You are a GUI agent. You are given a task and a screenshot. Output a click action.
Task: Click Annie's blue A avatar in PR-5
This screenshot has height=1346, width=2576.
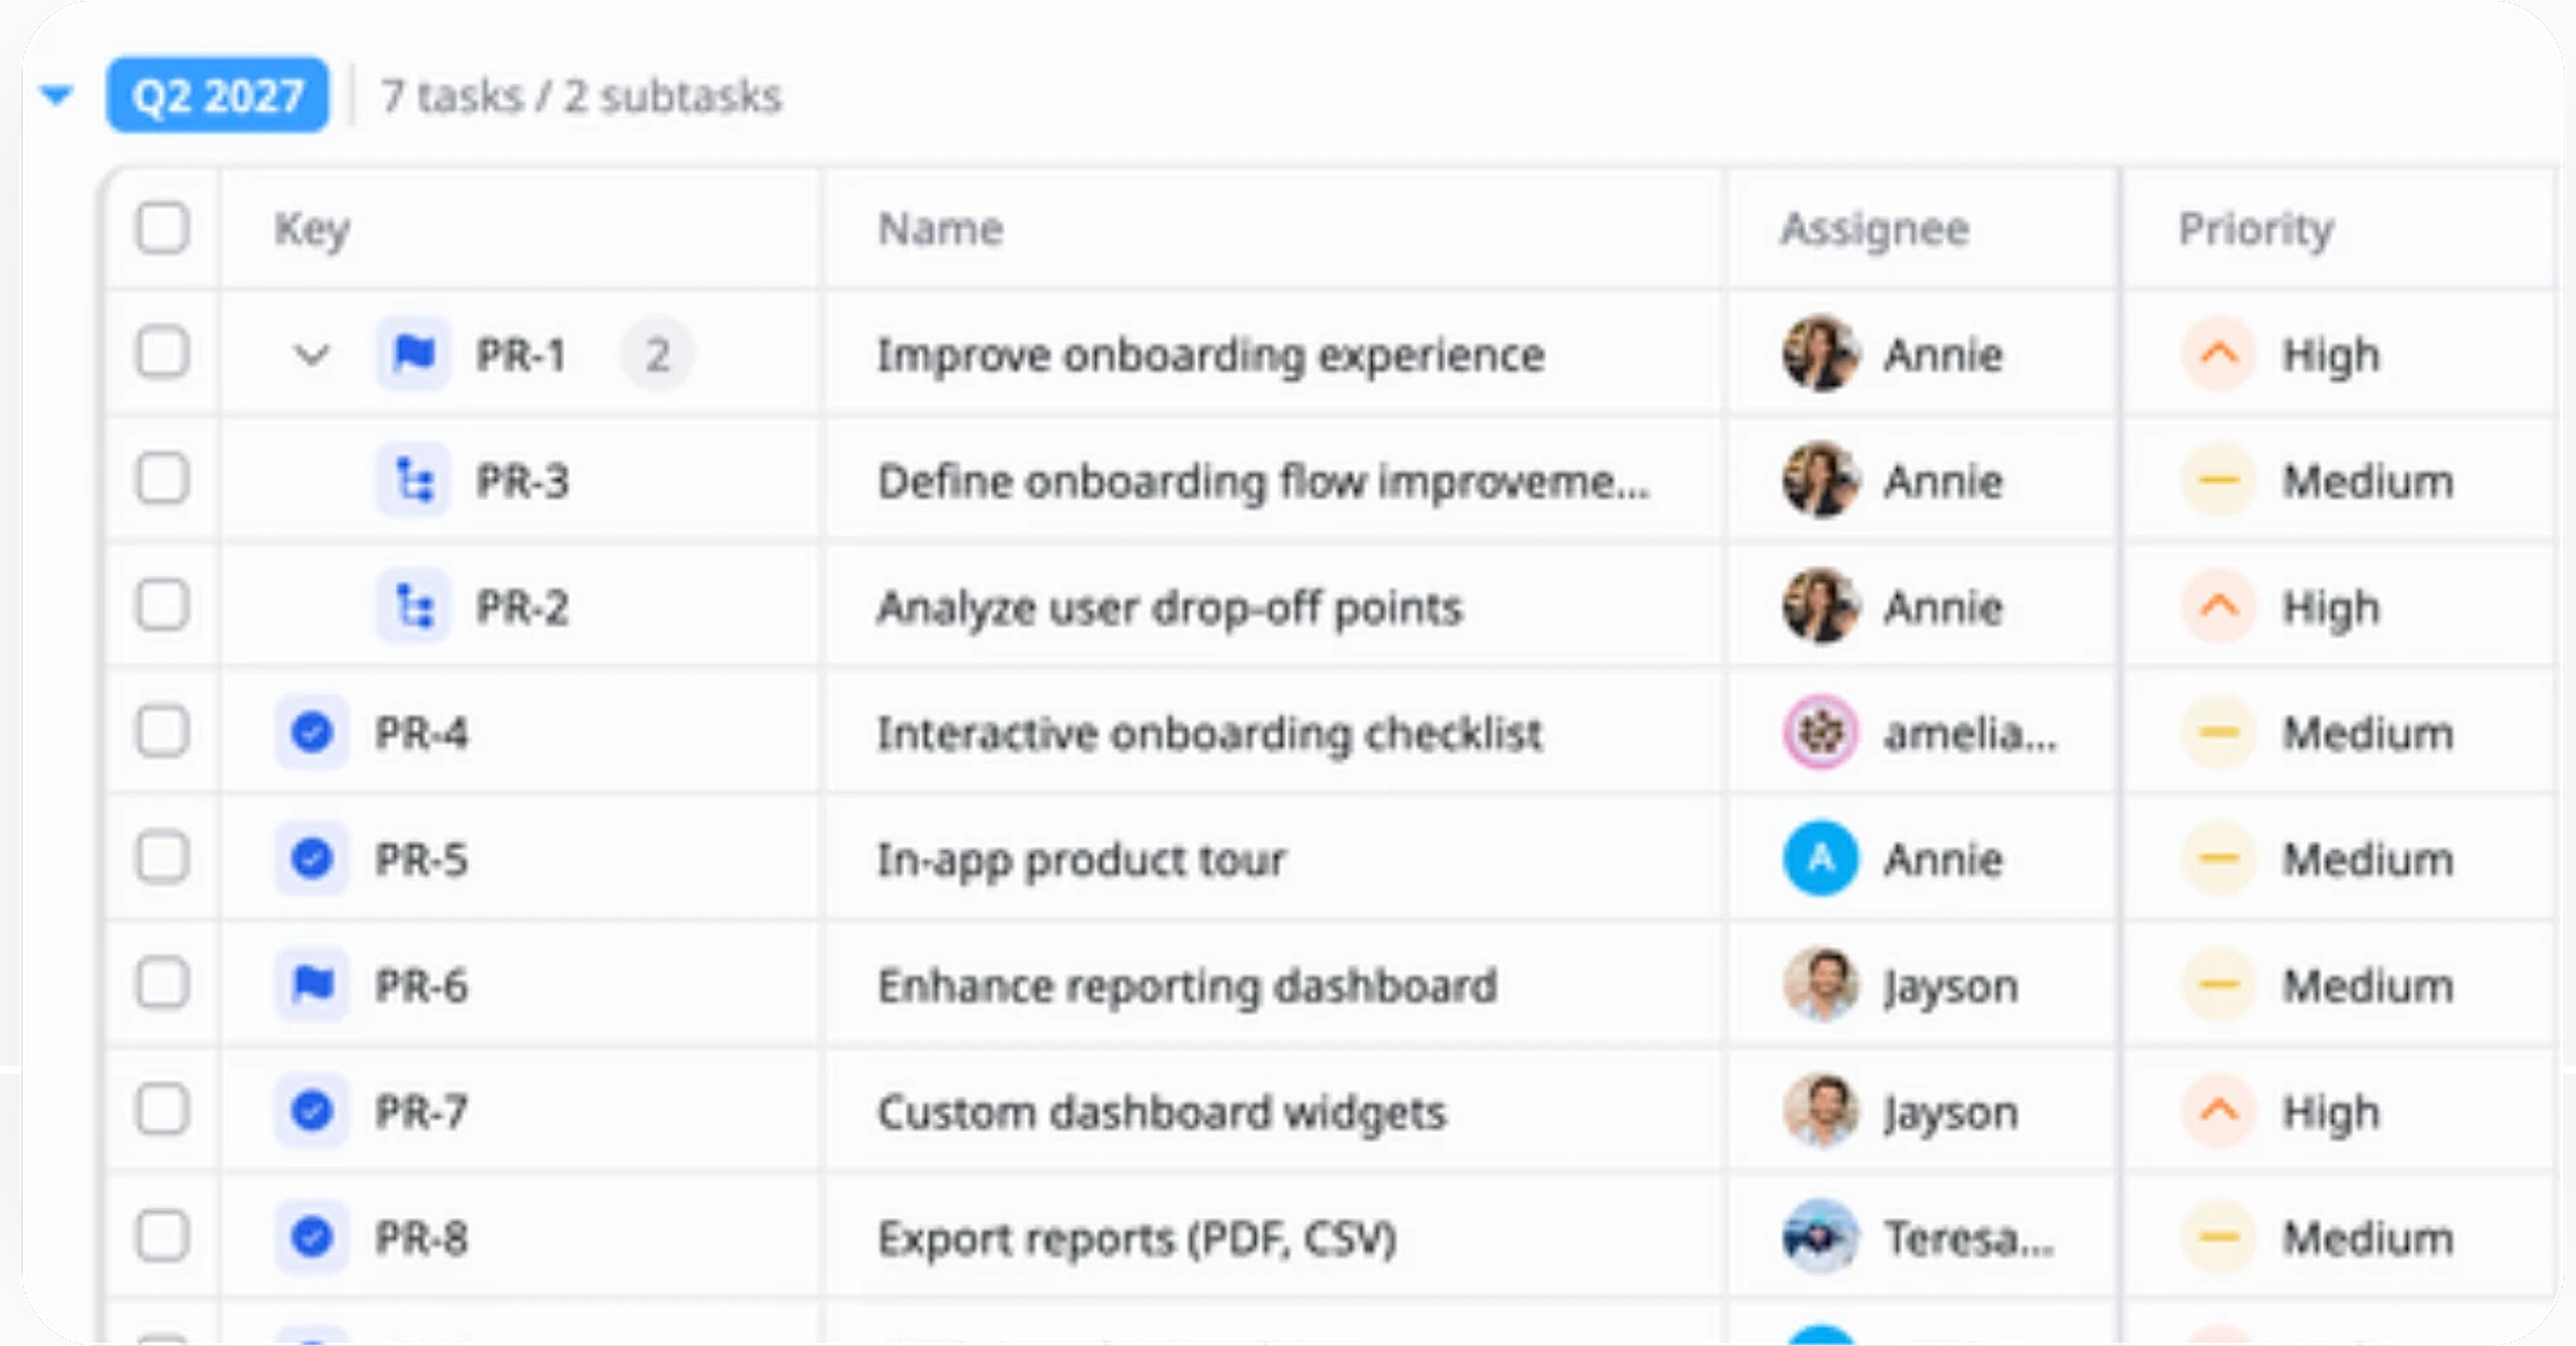[x=1821, y=858]
